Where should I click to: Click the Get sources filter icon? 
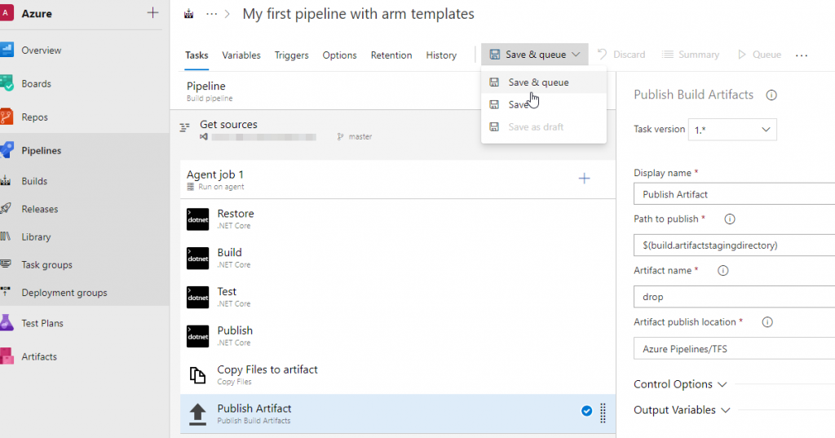point(185,127)
